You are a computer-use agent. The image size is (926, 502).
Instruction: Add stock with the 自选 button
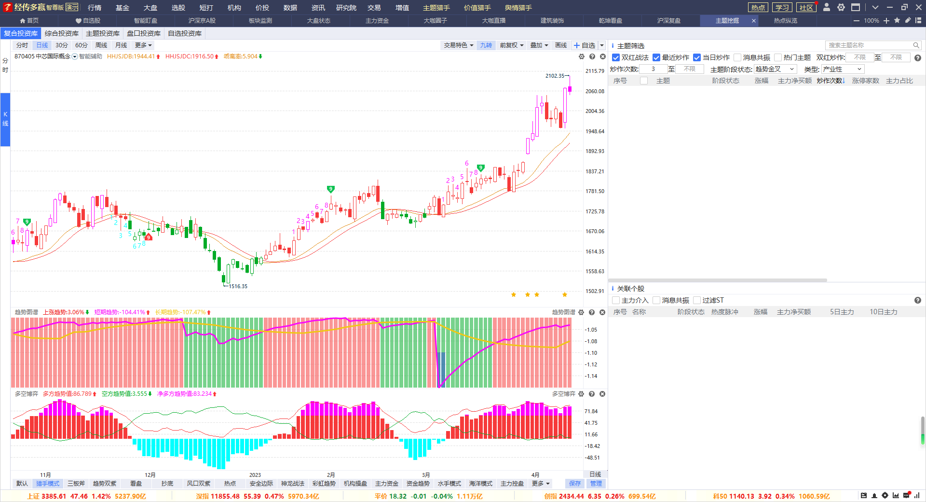tap(585, 45)
